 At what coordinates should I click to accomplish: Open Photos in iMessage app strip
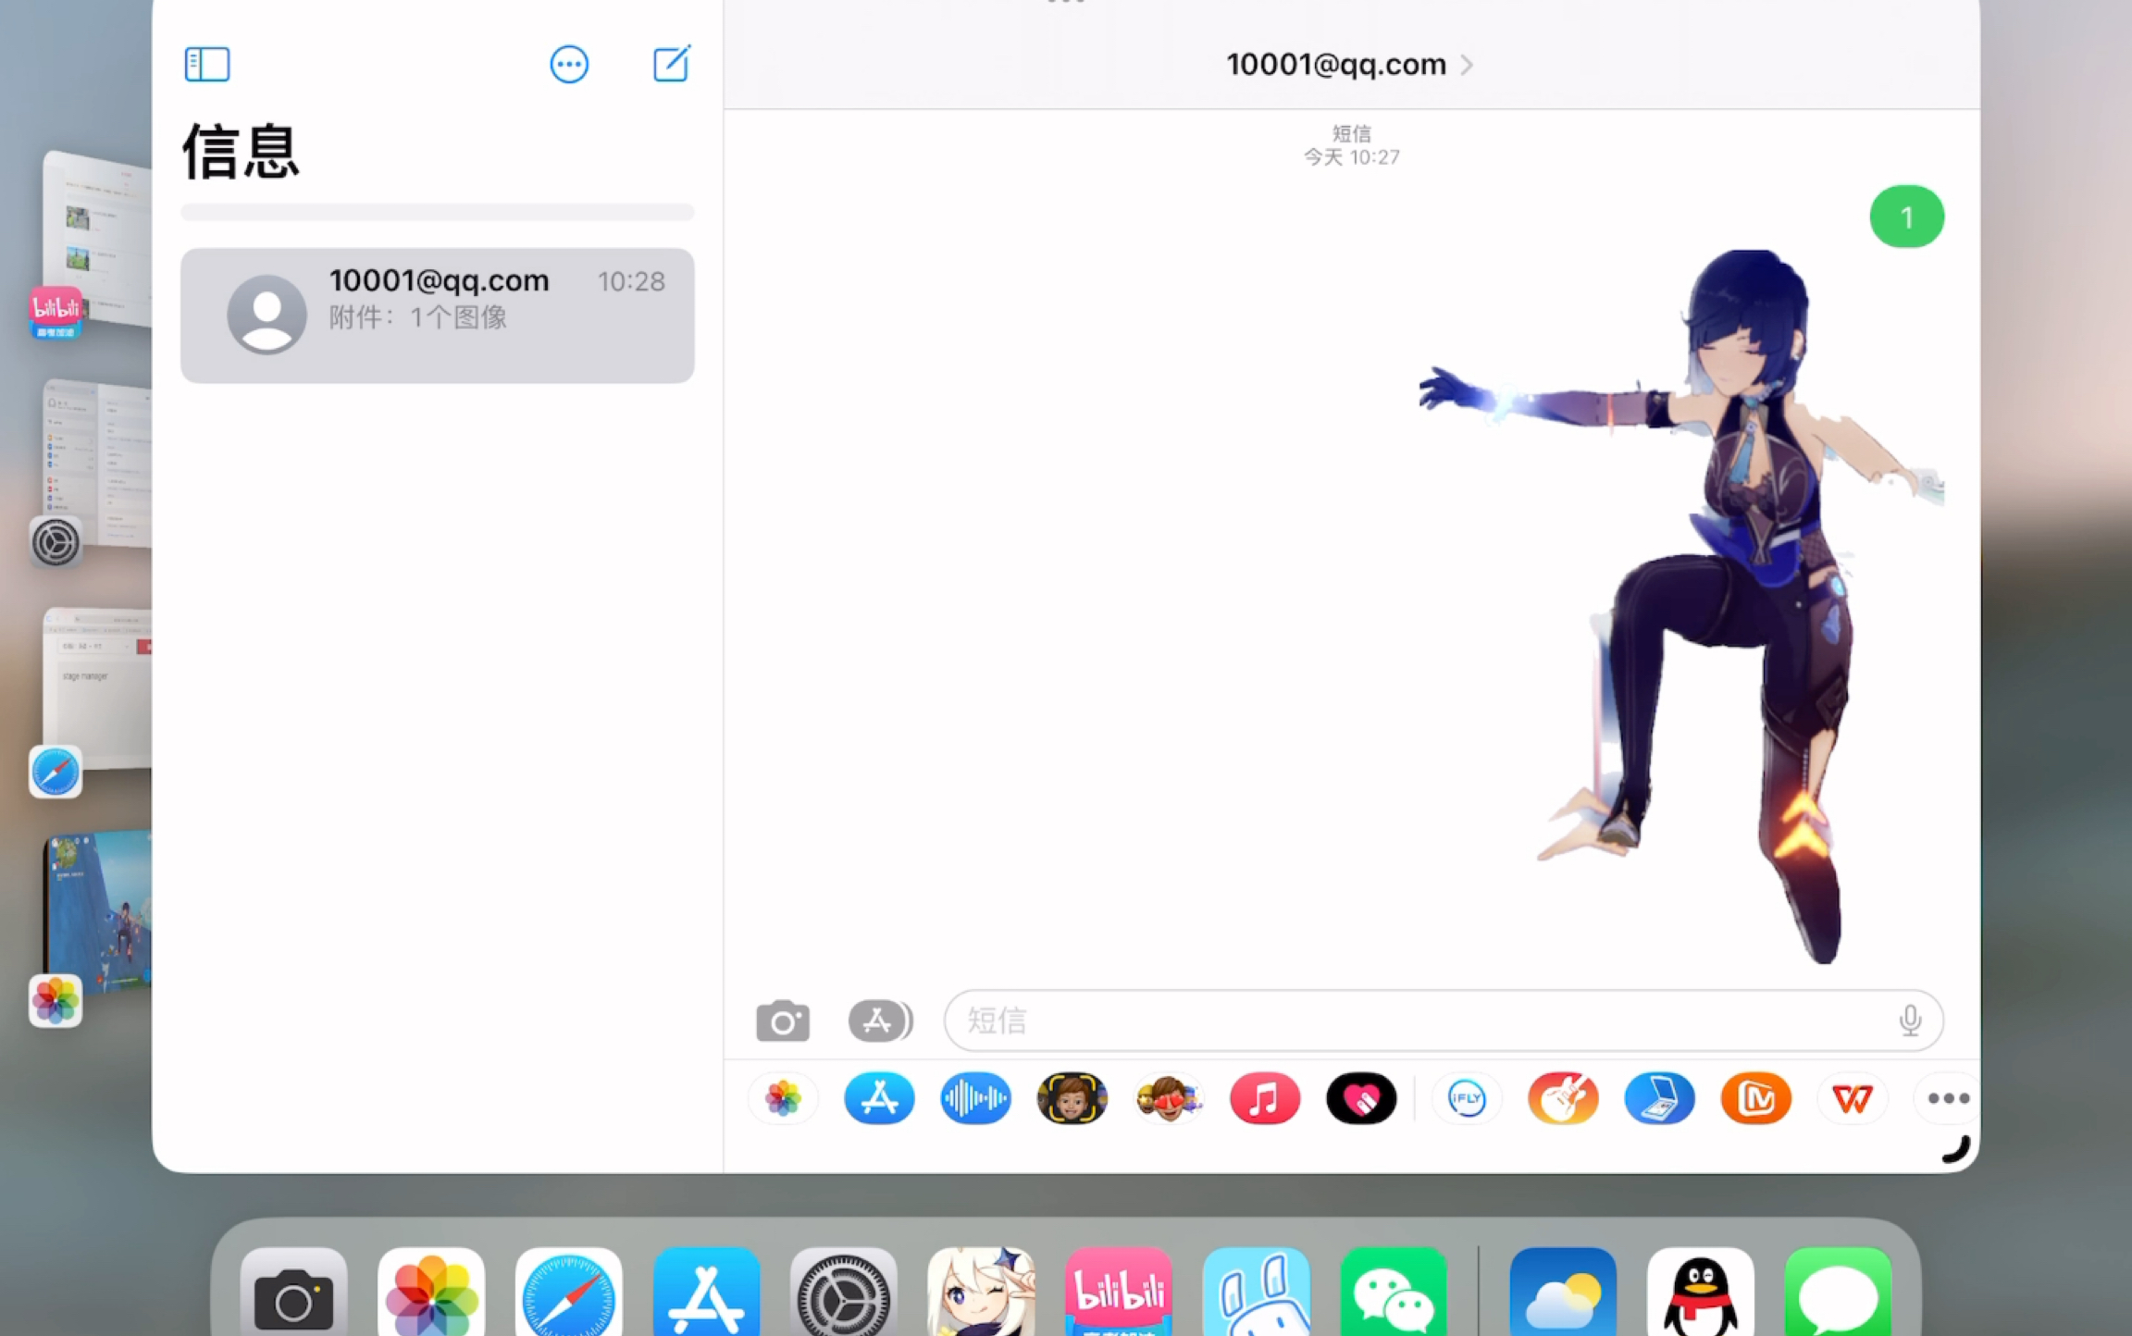(783, 1098)
